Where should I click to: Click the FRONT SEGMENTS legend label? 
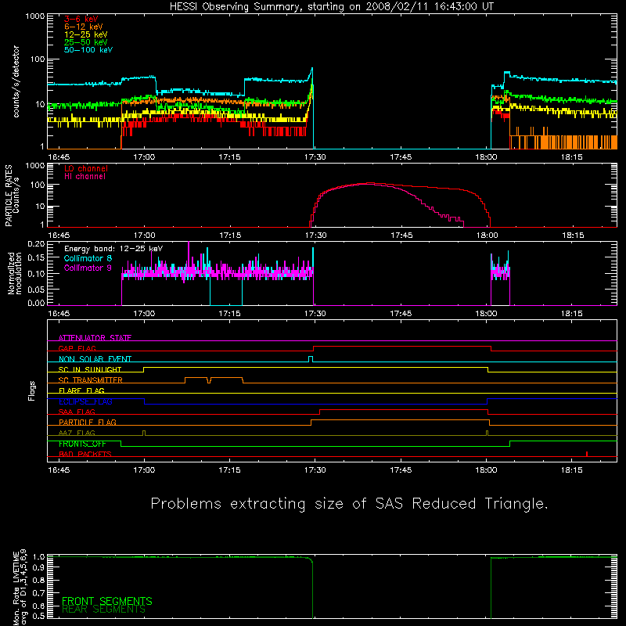pos(107,601)
